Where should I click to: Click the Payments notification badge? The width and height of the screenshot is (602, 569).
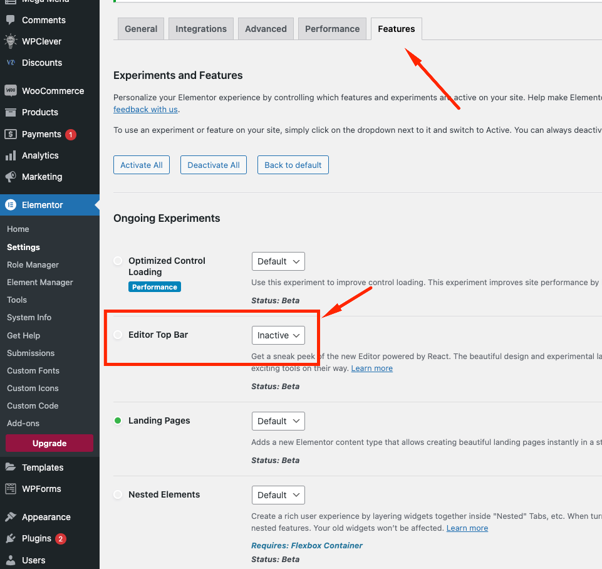(71, 134)
